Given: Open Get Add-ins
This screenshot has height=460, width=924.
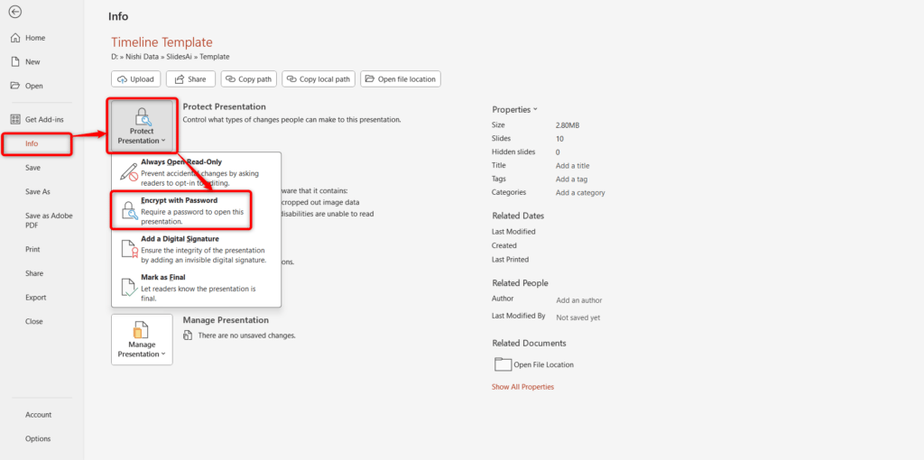Looking at the screenshot, I should click(44, 120).
